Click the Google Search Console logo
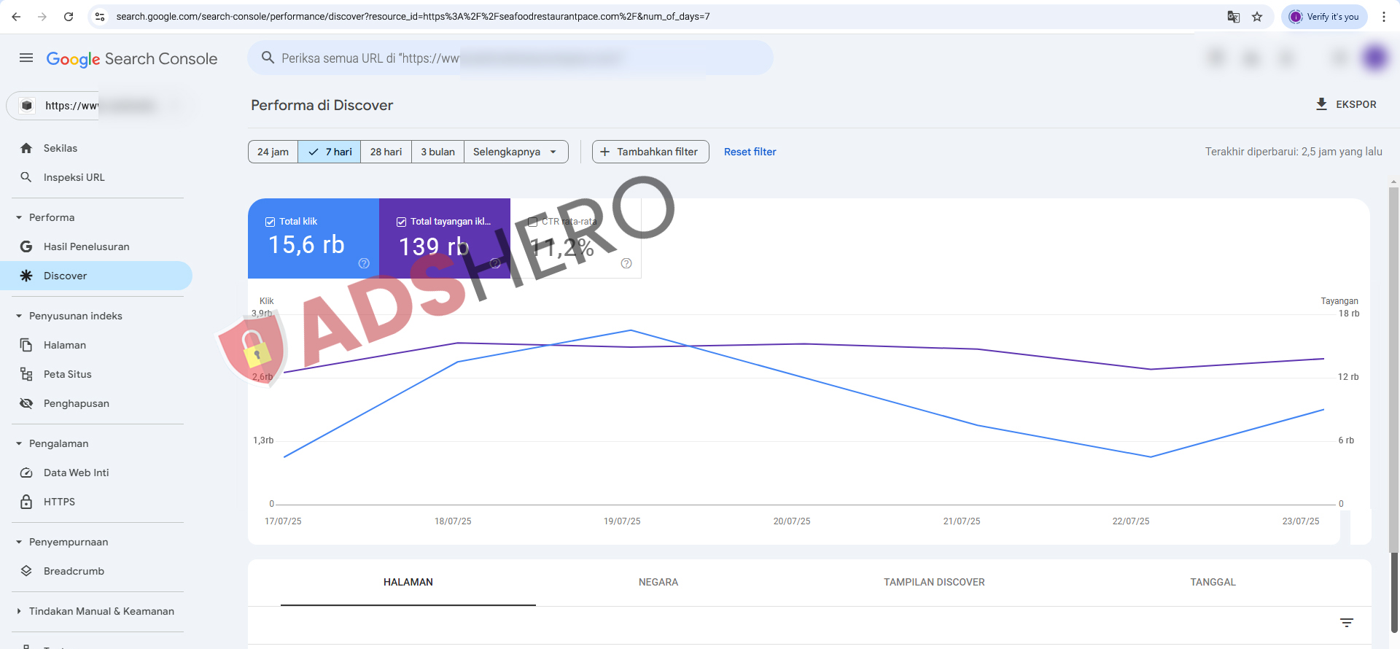This screenshot has height=649, width=1400. tap(132, 59)
